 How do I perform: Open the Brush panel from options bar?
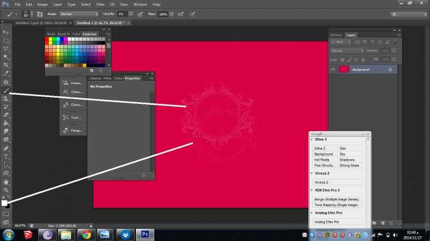40,14
